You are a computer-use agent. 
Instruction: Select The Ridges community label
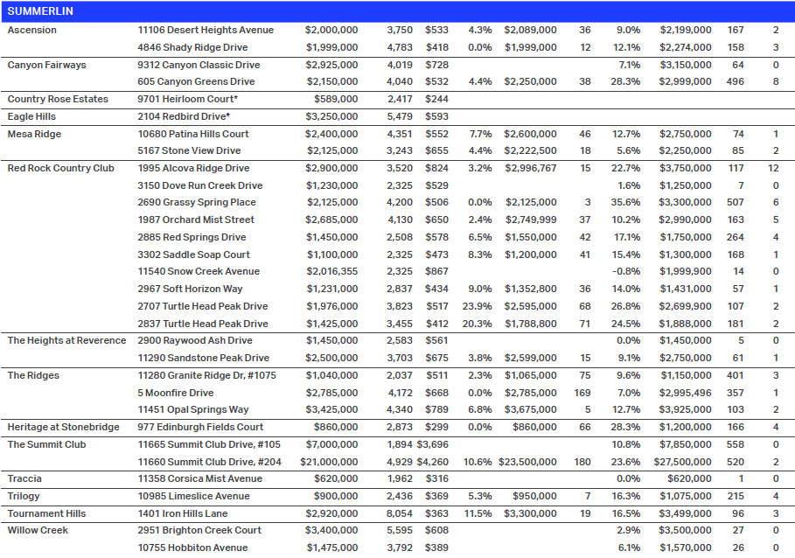pyautogui.click(x=32, y=375)
